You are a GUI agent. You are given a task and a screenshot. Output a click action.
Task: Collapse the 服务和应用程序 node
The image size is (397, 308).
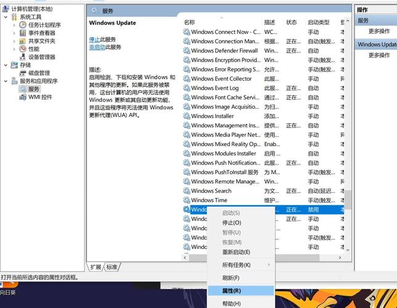click(6, 81)
